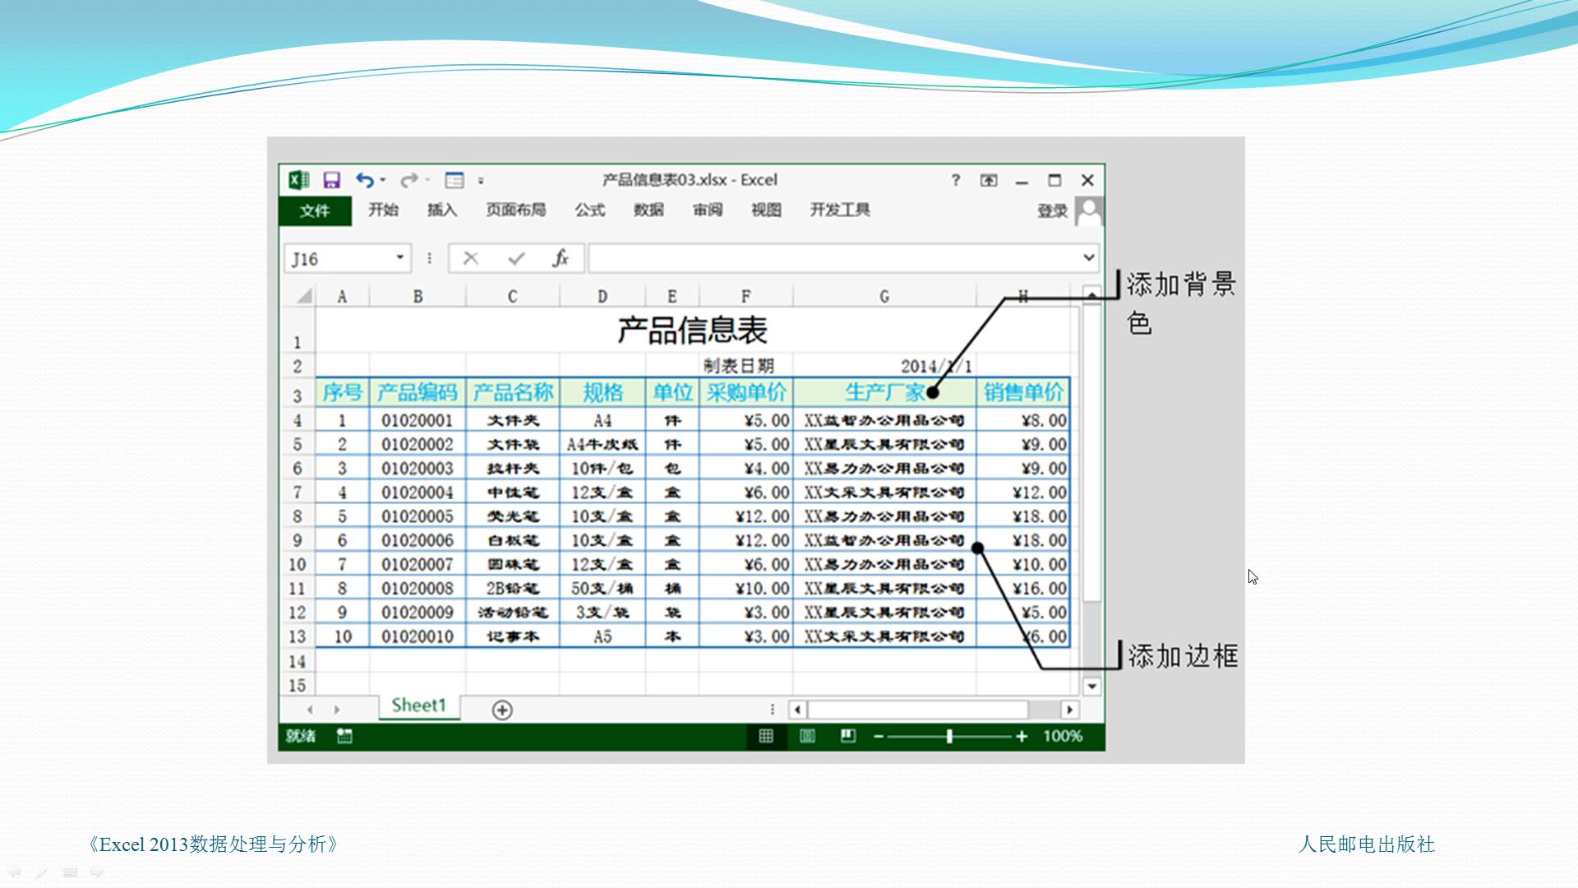
Task: Undo the last action
Action: point(365,179)
